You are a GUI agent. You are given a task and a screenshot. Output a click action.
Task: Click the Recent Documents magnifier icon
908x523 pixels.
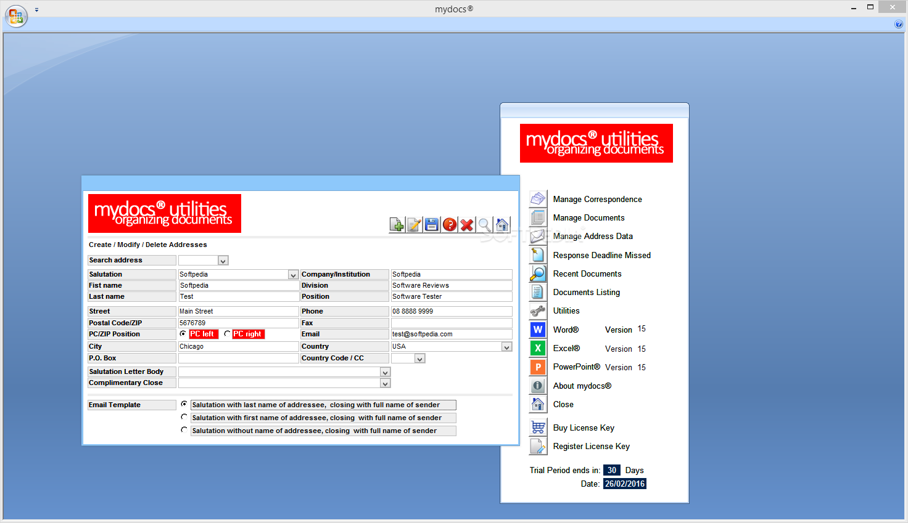tap(538, 274)
